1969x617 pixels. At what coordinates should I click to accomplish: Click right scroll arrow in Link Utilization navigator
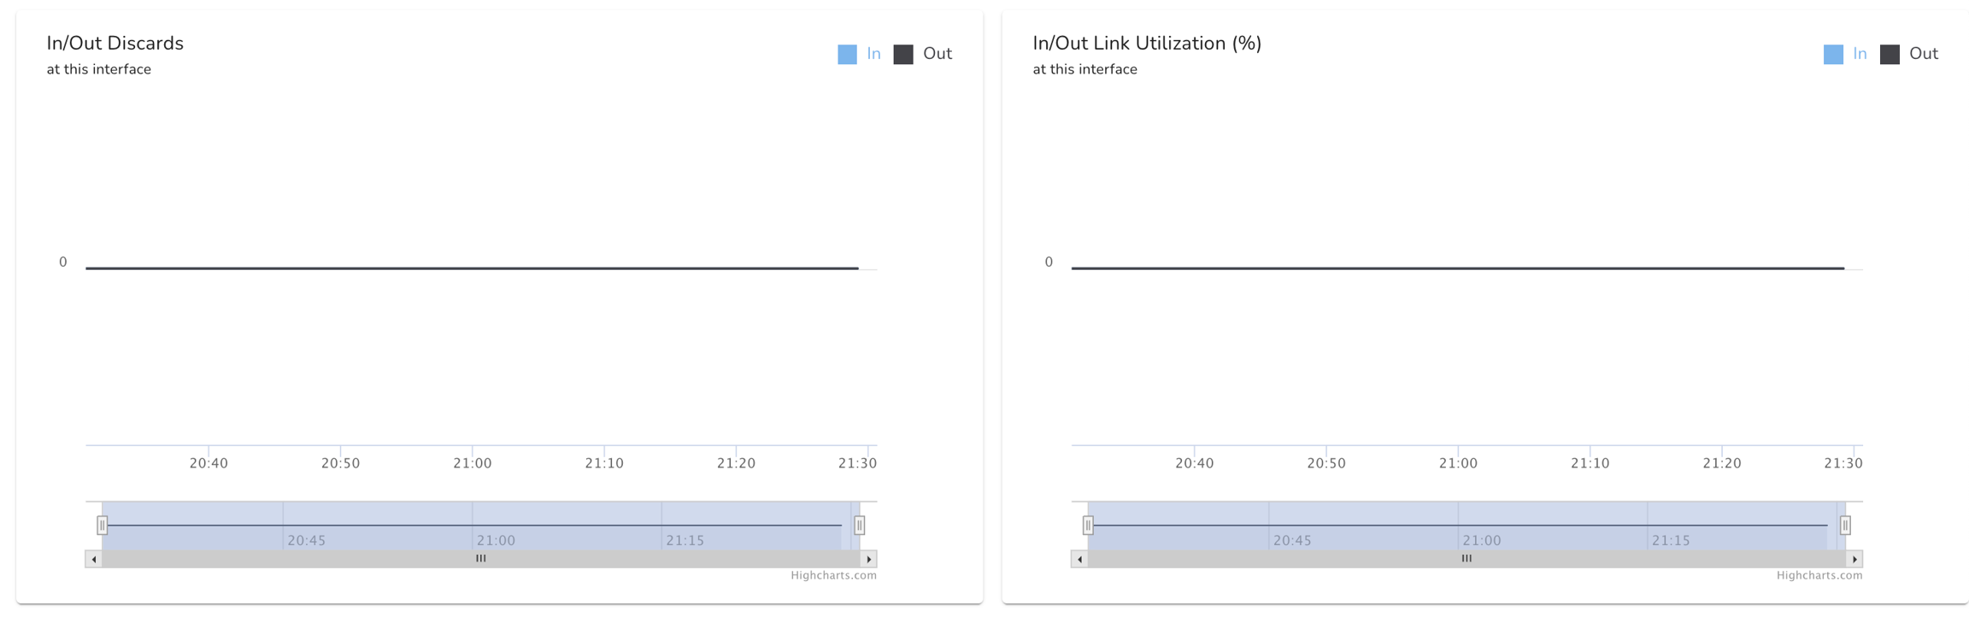1854,559
